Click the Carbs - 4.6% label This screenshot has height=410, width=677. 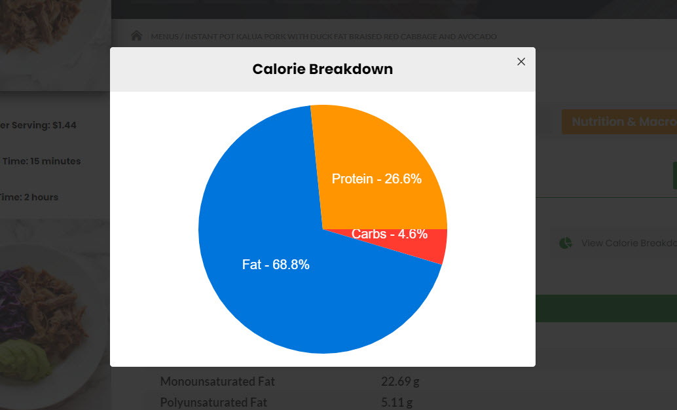point(390,234)
